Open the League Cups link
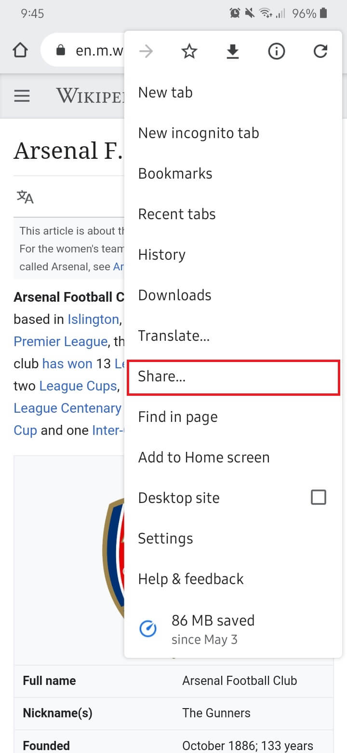Screen dimensions: 347x753 tap(78, 386)
